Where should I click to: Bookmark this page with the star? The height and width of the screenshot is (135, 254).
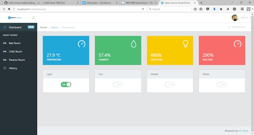[x=195, y=9]
